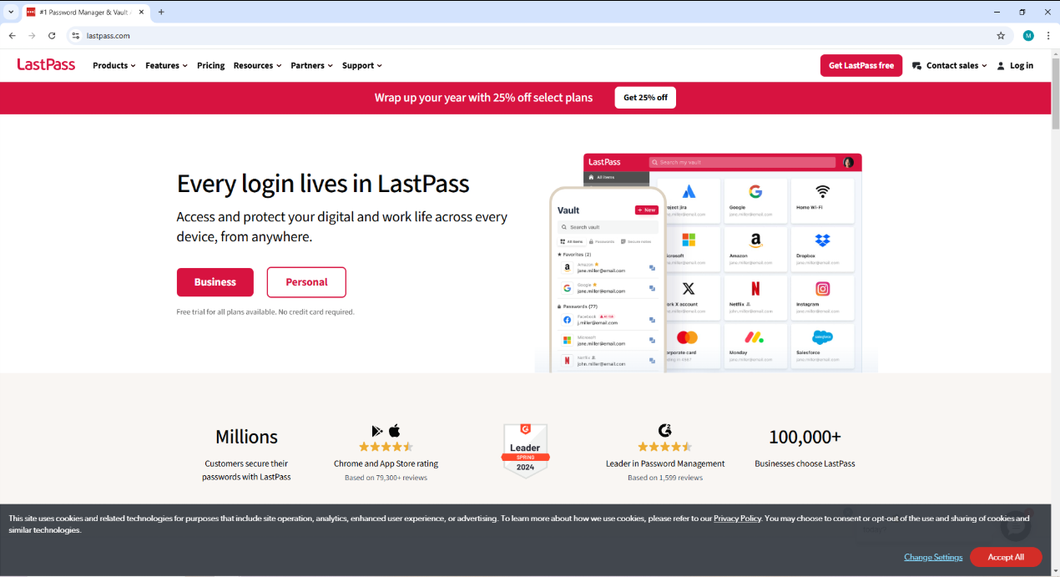Click the G2 Leader Spring 2024 badge

point(524,450)
